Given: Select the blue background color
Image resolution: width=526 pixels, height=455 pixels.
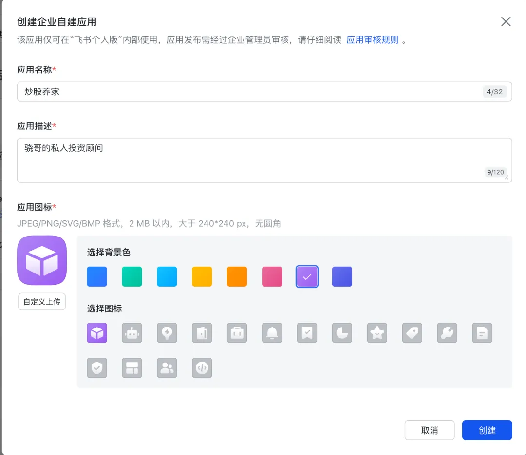Looking at the screenshot, I should pos(97,277).
